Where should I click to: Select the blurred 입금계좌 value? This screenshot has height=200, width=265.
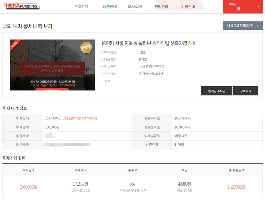[x=66, y=144]
